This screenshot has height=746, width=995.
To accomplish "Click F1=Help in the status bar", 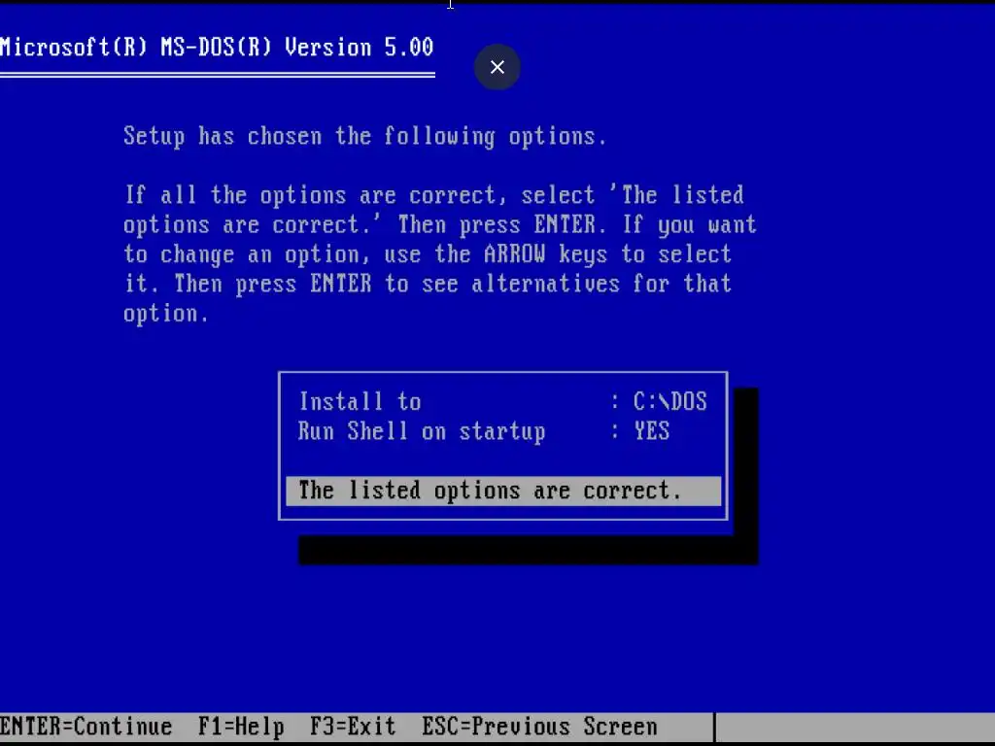I will click(x=241, y=727).
